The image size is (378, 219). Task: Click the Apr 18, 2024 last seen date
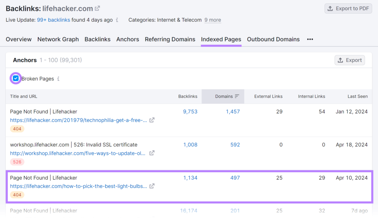coord(351,145)
